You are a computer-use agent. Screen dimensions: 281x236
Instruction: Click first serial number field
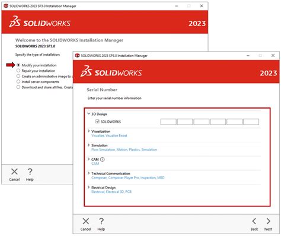[168, 122]
